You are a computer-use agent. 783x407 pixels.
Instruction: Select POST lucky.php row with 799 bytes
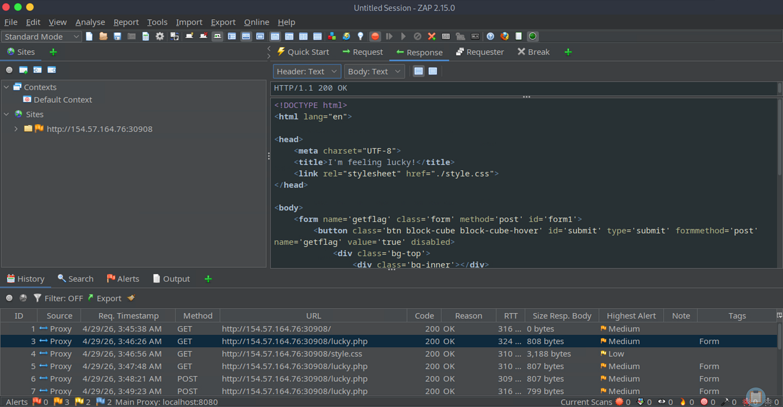pyautogui.click(x=389, y=391)
